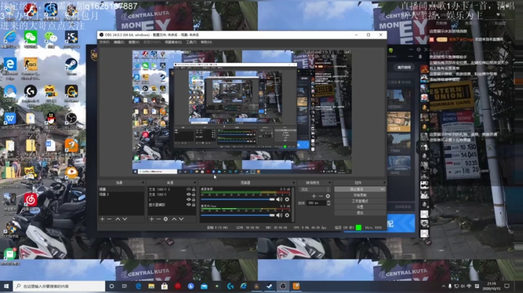This screenshot has width=523, height=293.
Task: Open transition properties gear icon
Action: pyautogui.click(x=328, y=196)
